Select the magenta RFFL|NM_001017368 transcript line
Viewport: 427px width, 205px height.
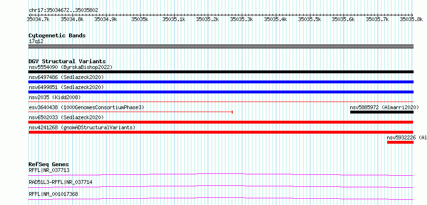221,198
